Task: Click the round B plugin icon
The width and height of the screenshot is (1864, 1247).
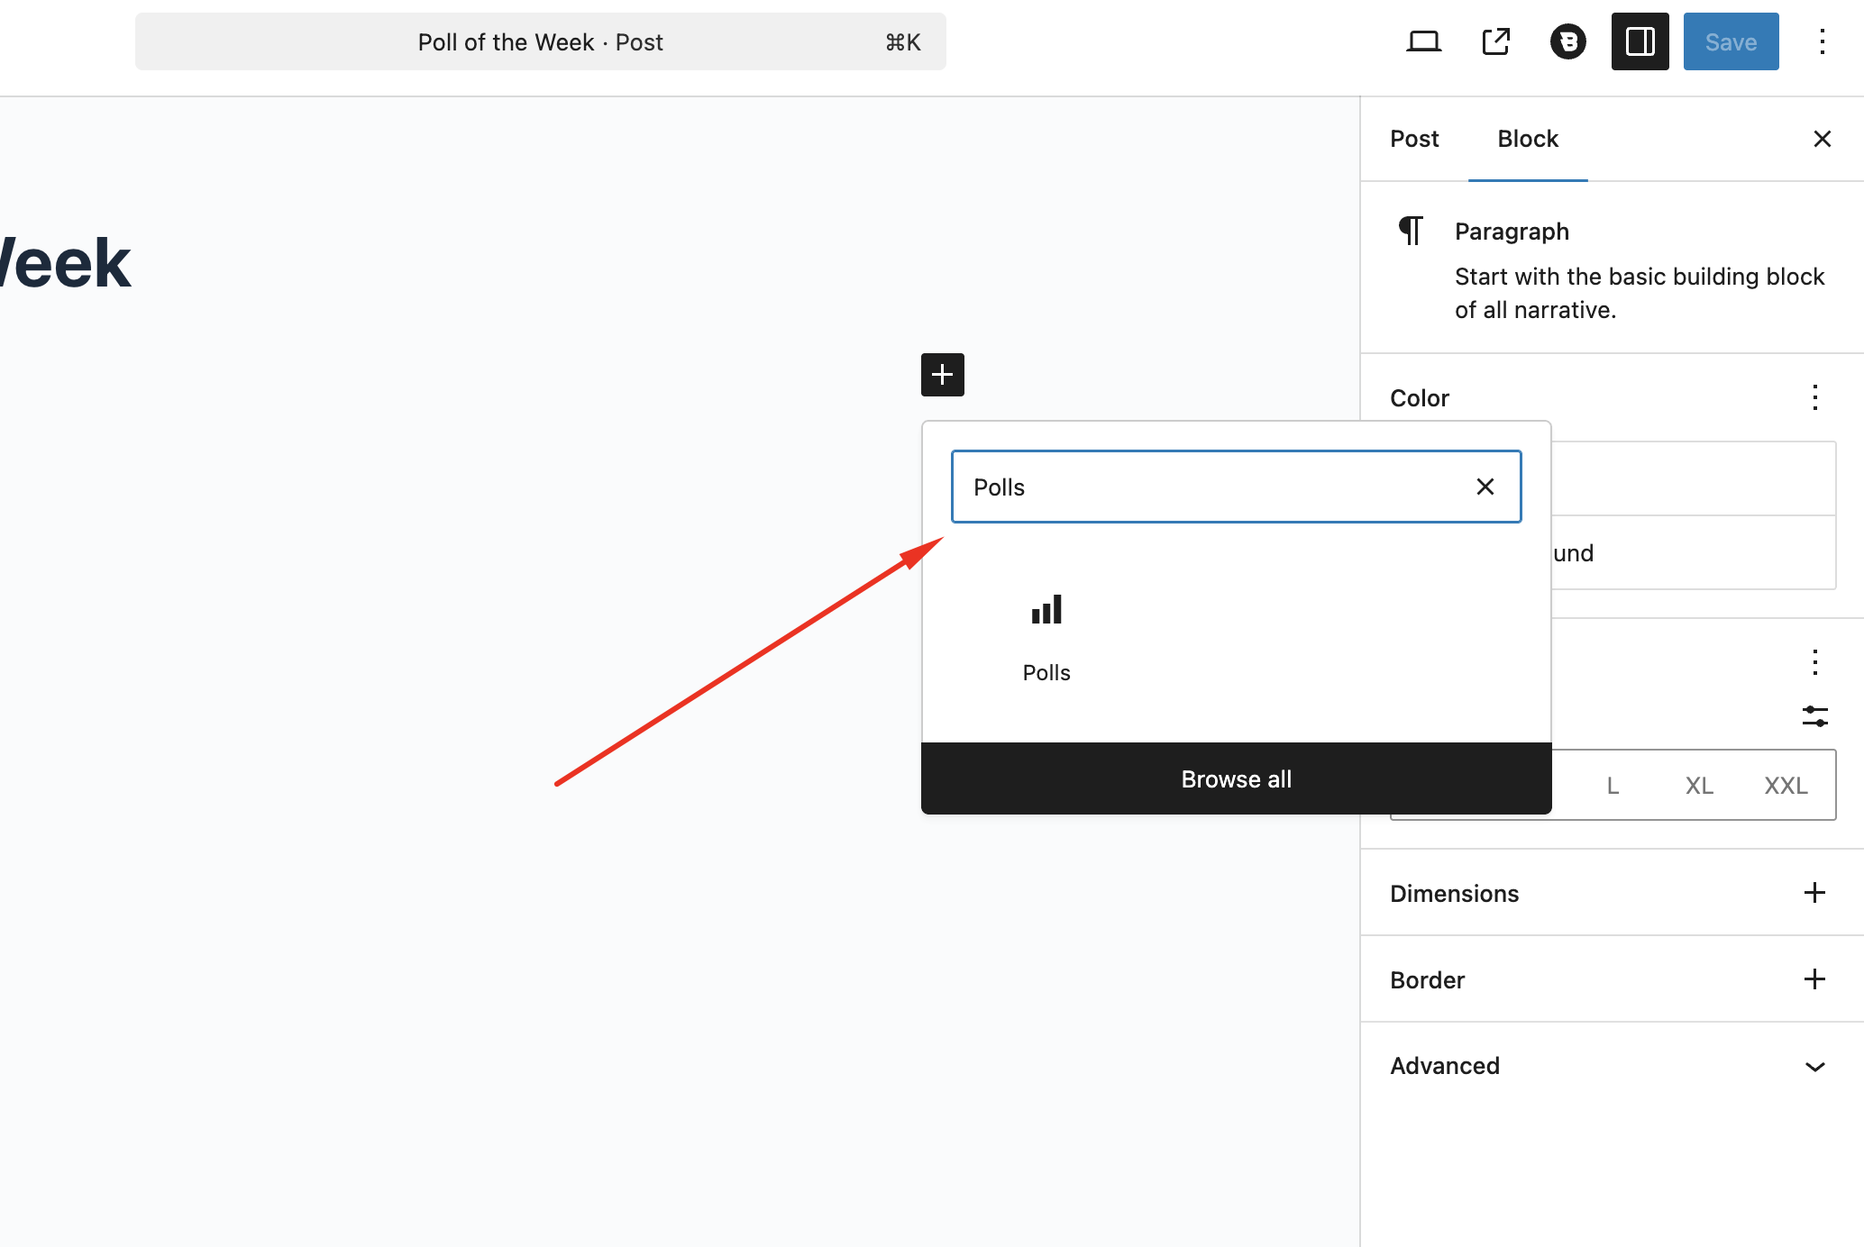Action: tap(1568, 41)
